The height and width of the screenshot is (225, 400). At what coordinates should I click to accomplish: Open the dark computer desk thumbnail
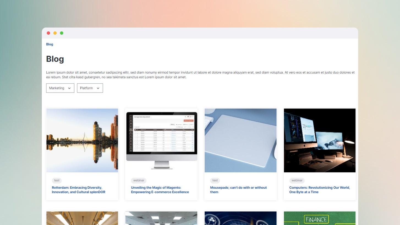coord(320,140)
